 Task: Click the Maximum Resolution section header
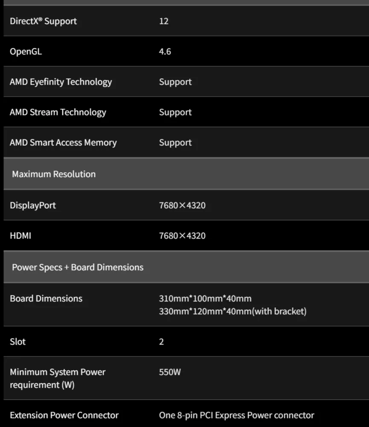[186, 174]
